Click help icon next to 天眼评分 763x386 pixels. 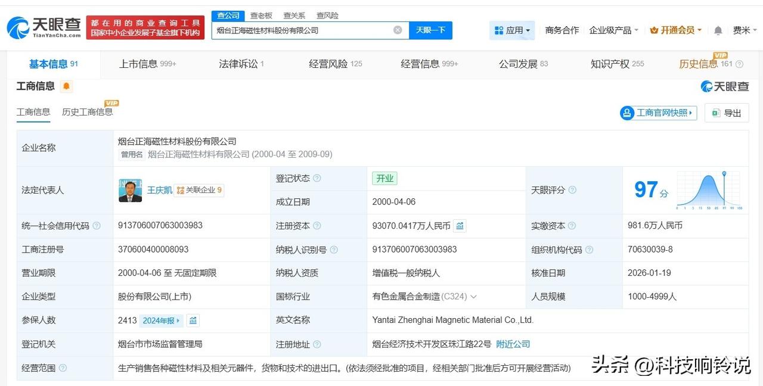[572, 190]
